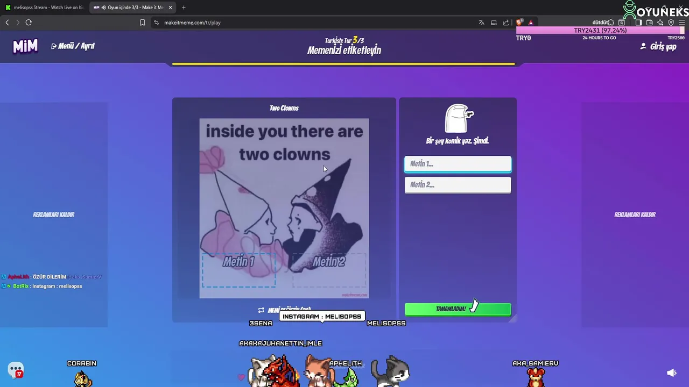Click the AKAKAJUHANETTIN_IMLE player name
This screenshot has width=689, height=387.
(280, 343)
